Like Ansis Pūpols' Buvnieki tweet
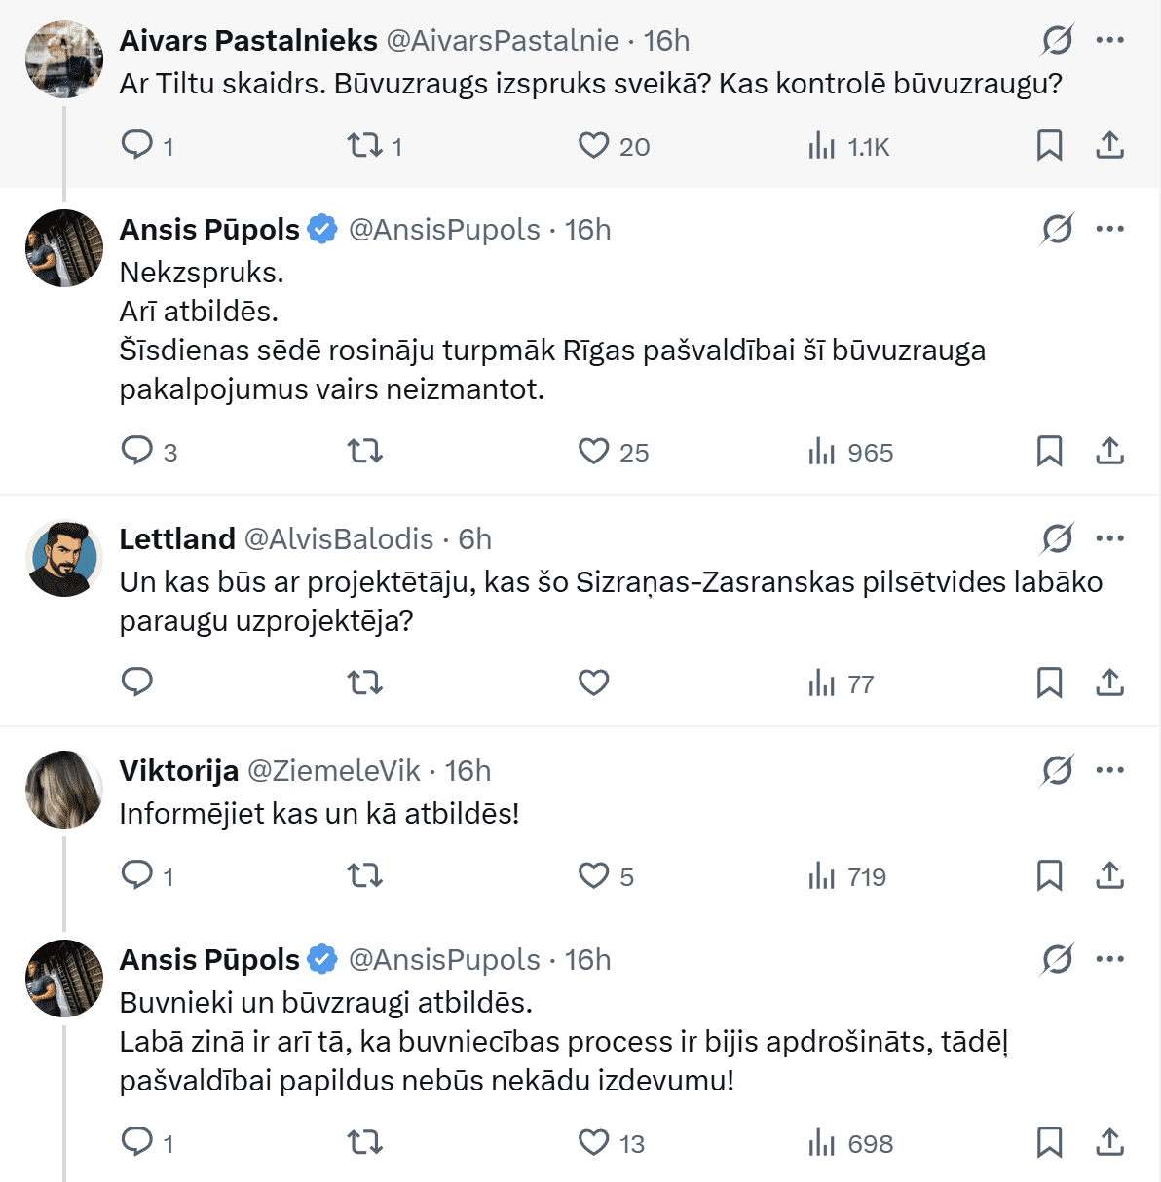Viewport: 1161px width, 1182px height. (593, 1142)
